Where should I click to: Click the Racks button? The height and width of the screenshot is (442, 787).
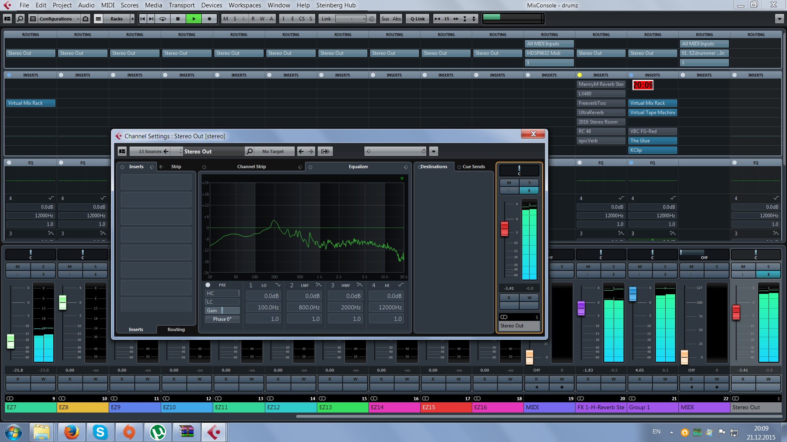116,19
